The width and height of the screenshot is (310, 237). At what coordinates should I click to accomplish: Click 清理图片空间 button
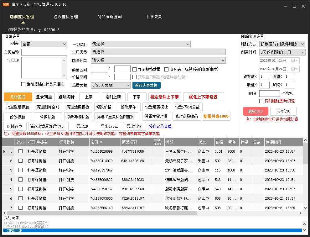48,107
